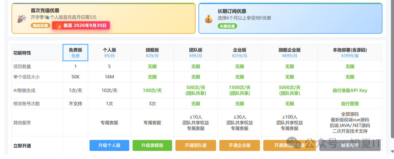Click the 全部源码 source code services cell
The image size is (394, 159).
tap(350, 123)
